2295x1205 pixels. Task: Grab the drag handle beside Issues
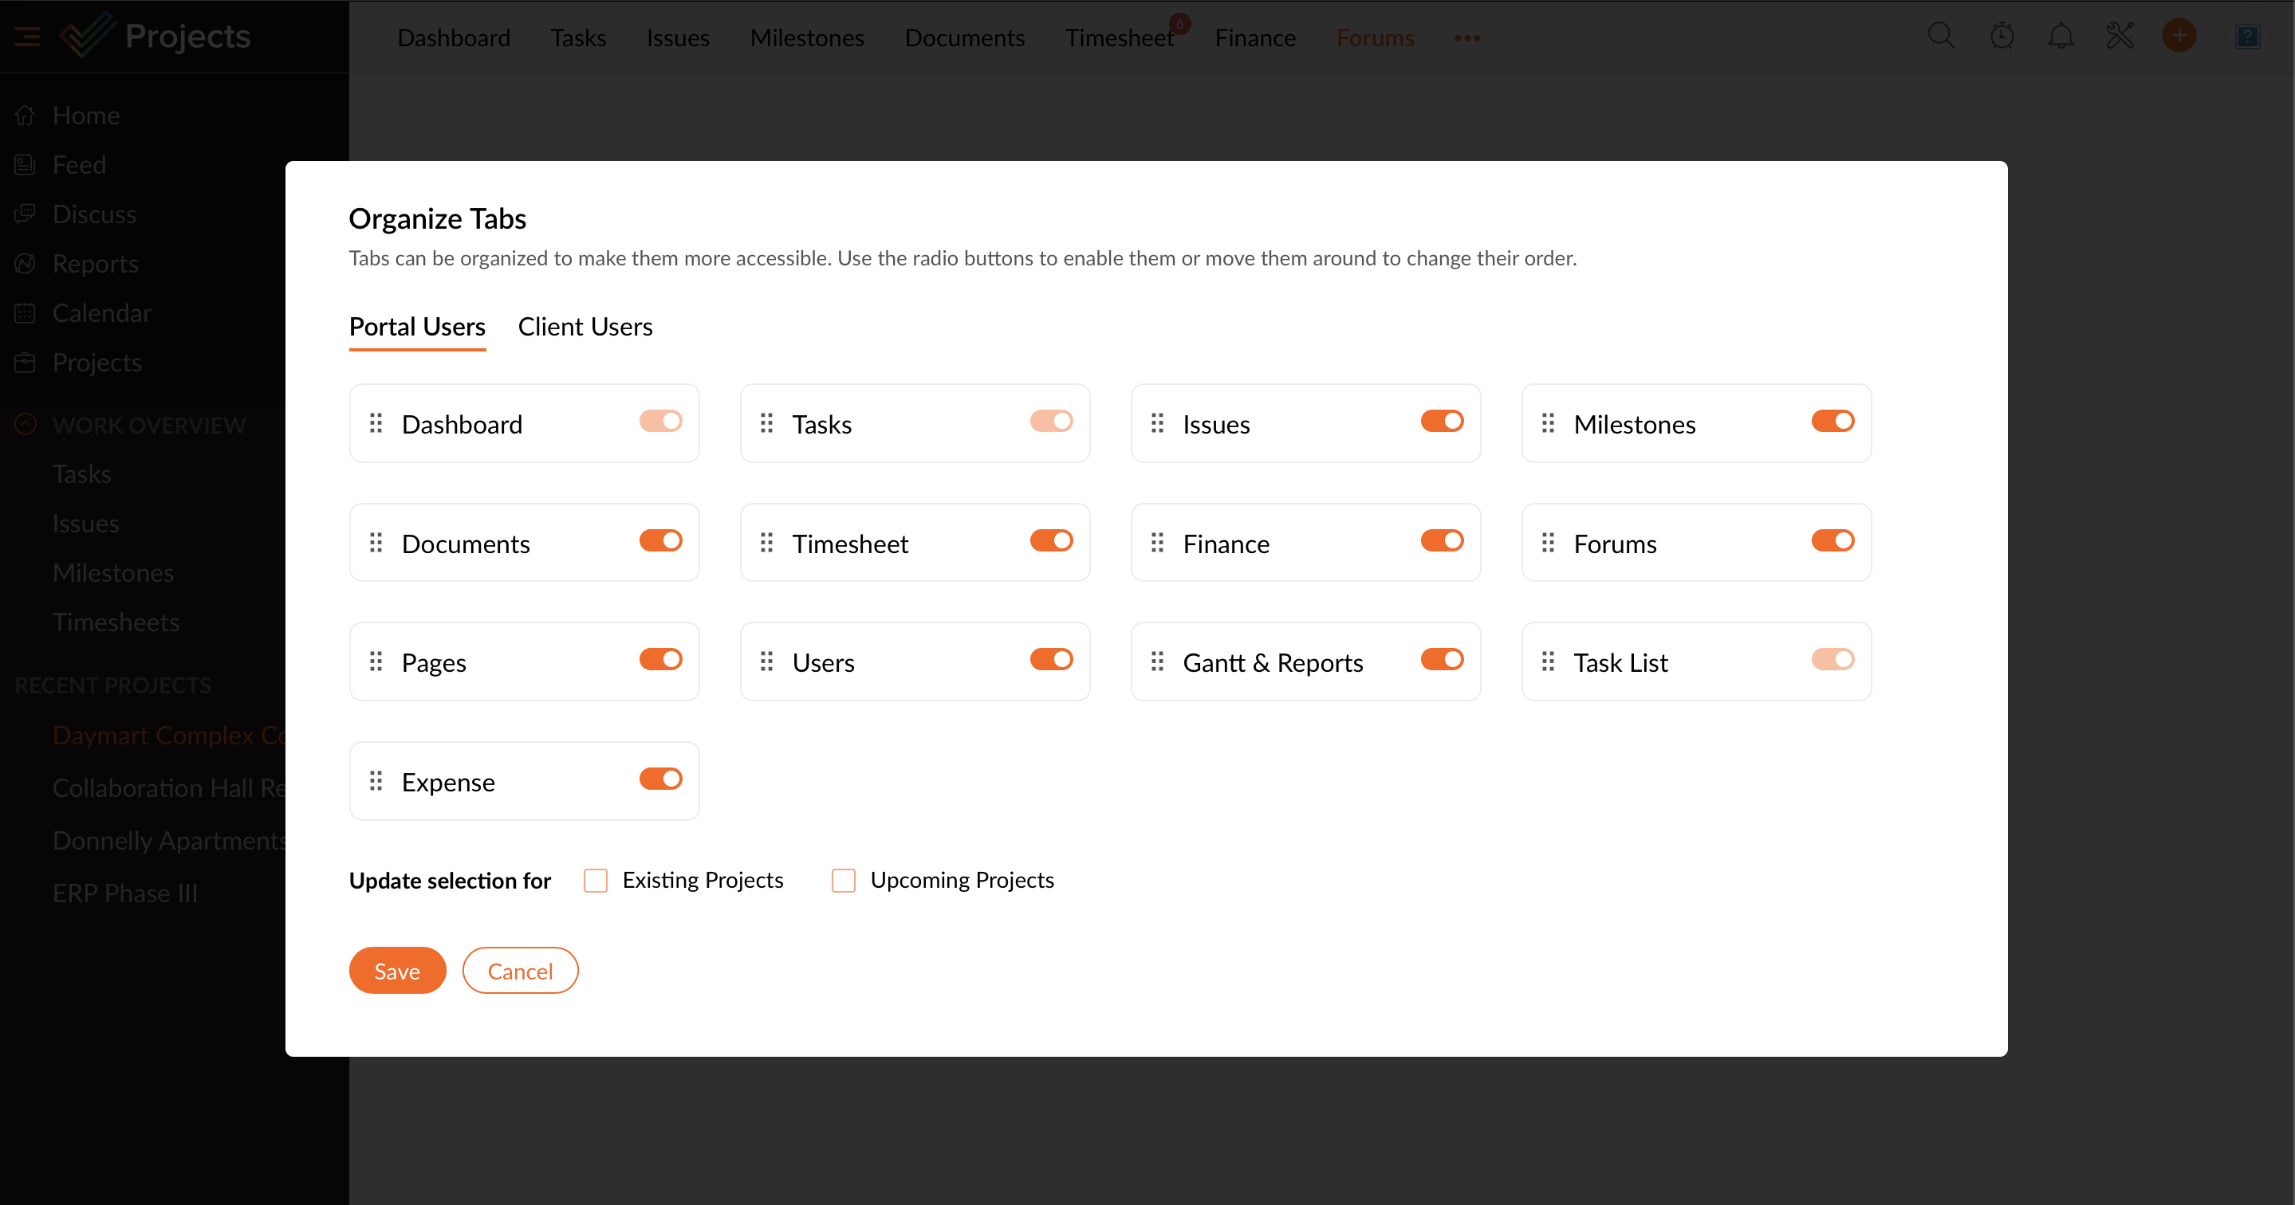tap(1156, 423)
